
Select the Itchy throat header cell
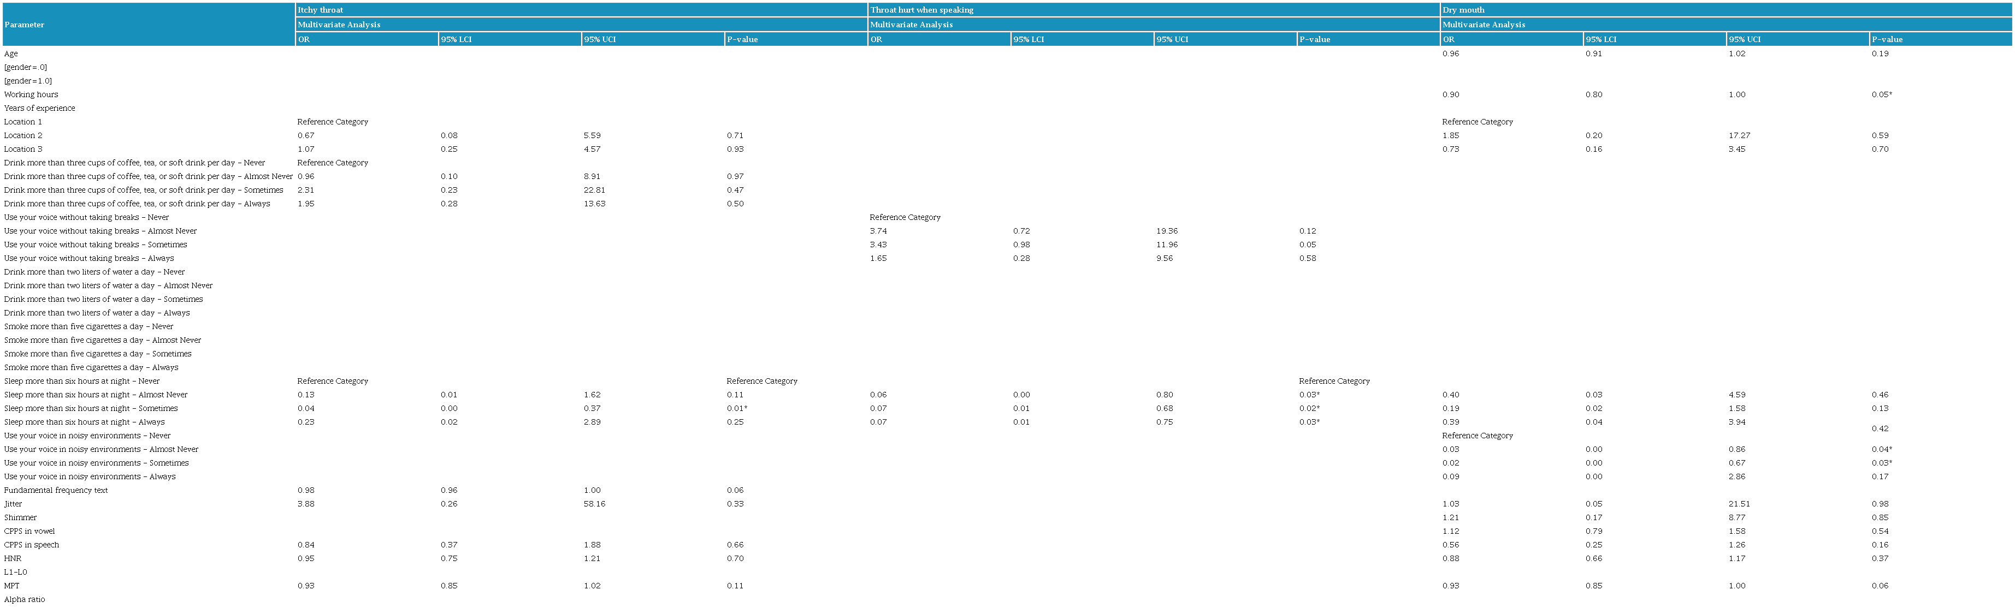tap(320, 9)
